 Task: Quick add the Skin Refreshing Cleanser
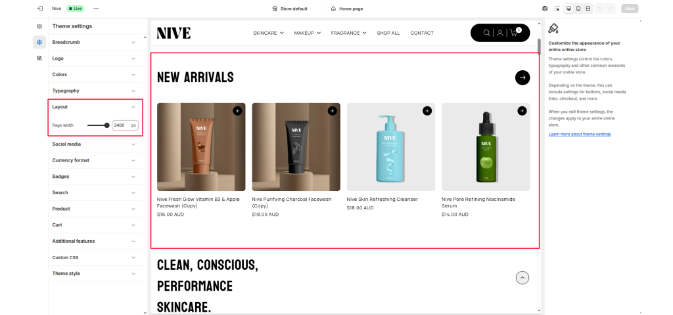click(427, 111)
